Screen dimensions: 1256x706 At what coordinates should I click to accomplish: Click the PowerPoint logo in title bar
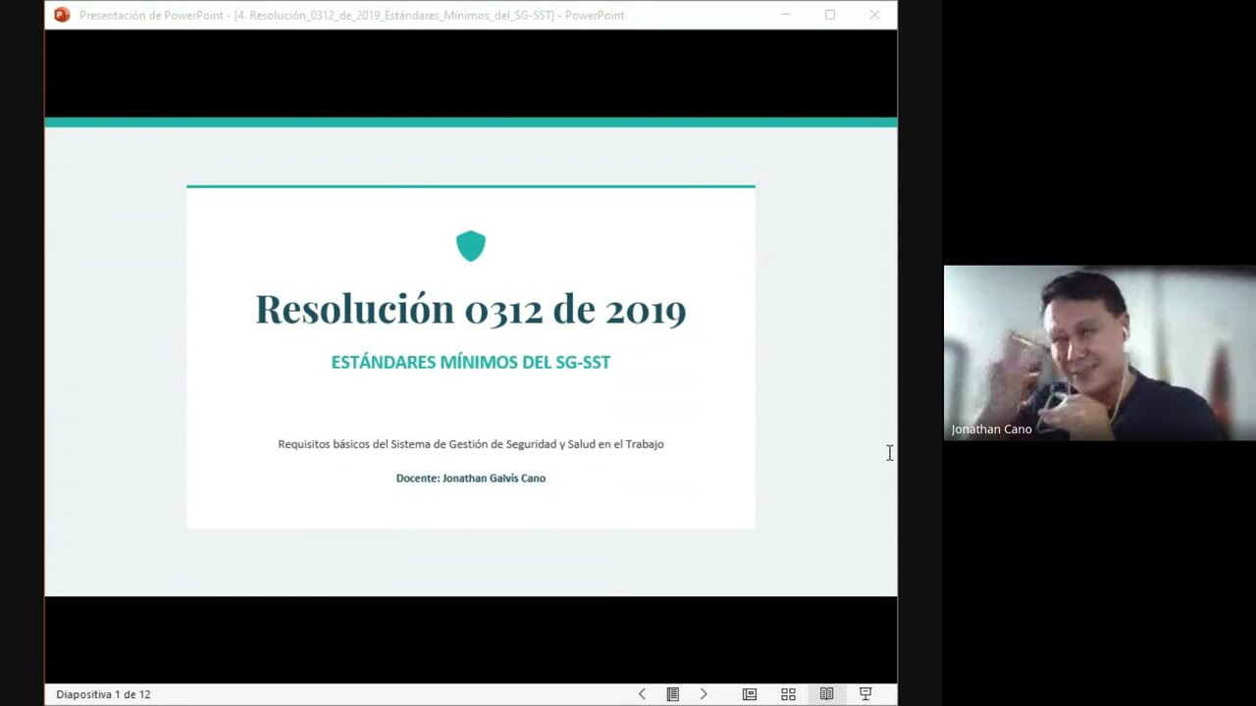coord(62,15)
